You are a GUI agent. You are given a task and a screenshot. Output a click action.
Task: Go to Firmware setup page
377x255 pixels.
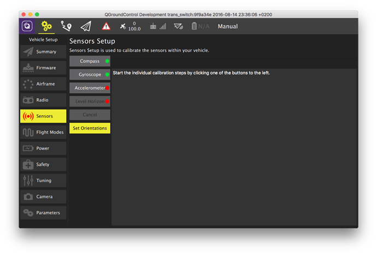tap(43, 68)
